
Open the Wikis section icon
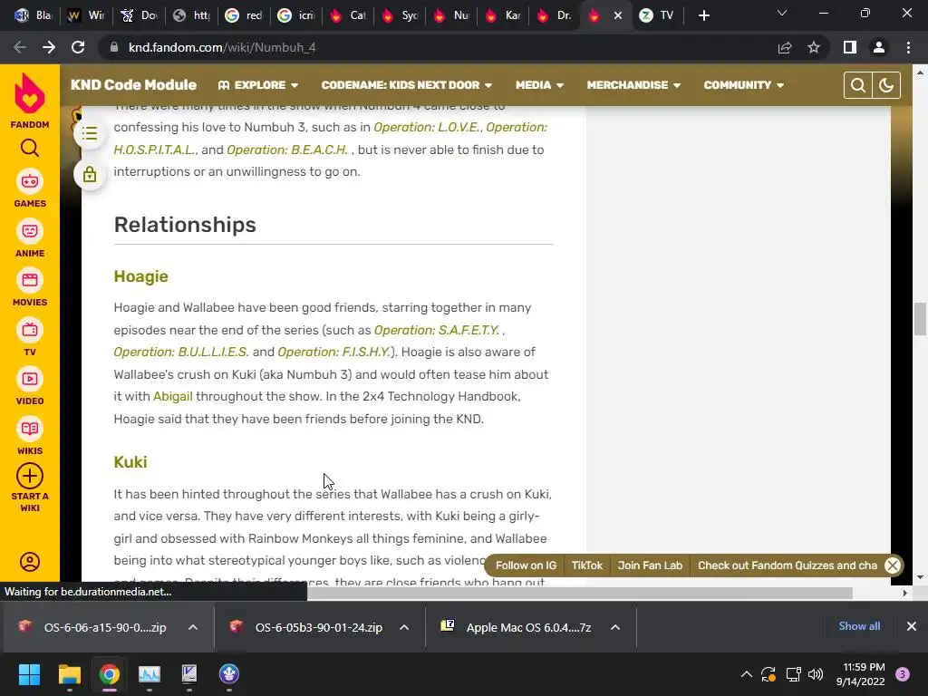[30, 429]
